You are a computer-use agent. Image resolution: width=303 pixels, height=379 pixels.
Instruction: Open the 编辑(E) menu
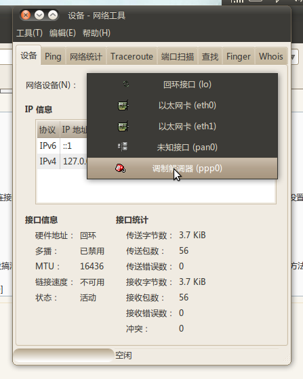(62, 33)
